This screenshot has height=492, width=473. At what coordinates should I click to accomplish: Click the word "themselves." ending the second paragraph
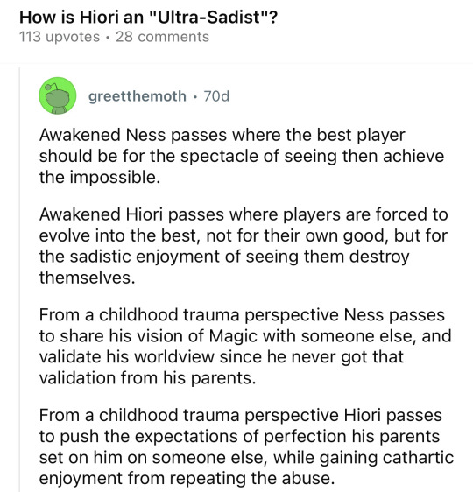87,278
